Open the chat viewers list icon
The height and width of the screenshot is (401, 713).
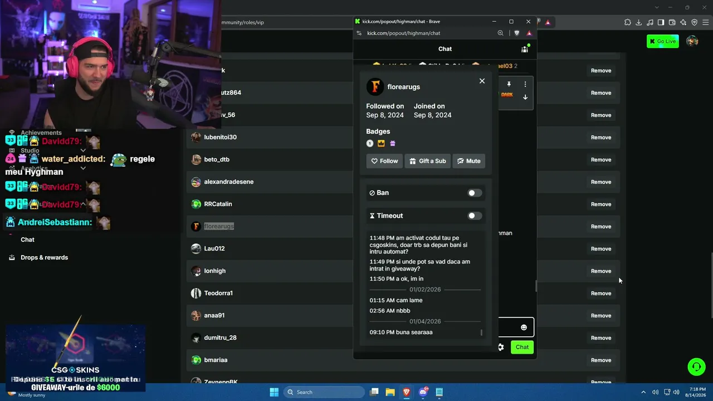(525, 49)
